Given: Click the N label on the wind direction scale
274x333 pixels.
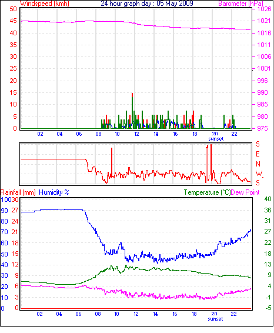Looking at the screenshot, I should pos(258,164).
